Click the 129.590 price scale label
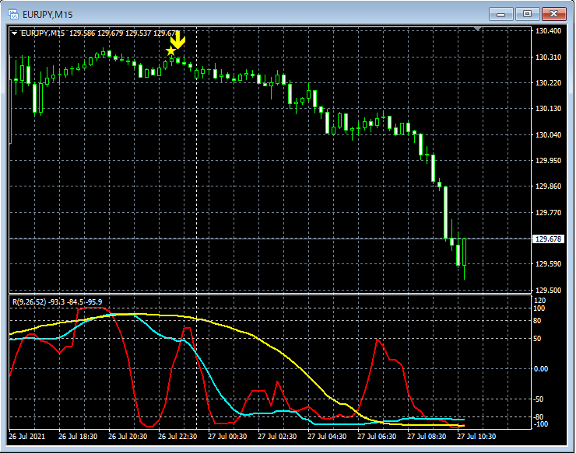The height and width of the screenshot is (453, 576). point(549,264)
